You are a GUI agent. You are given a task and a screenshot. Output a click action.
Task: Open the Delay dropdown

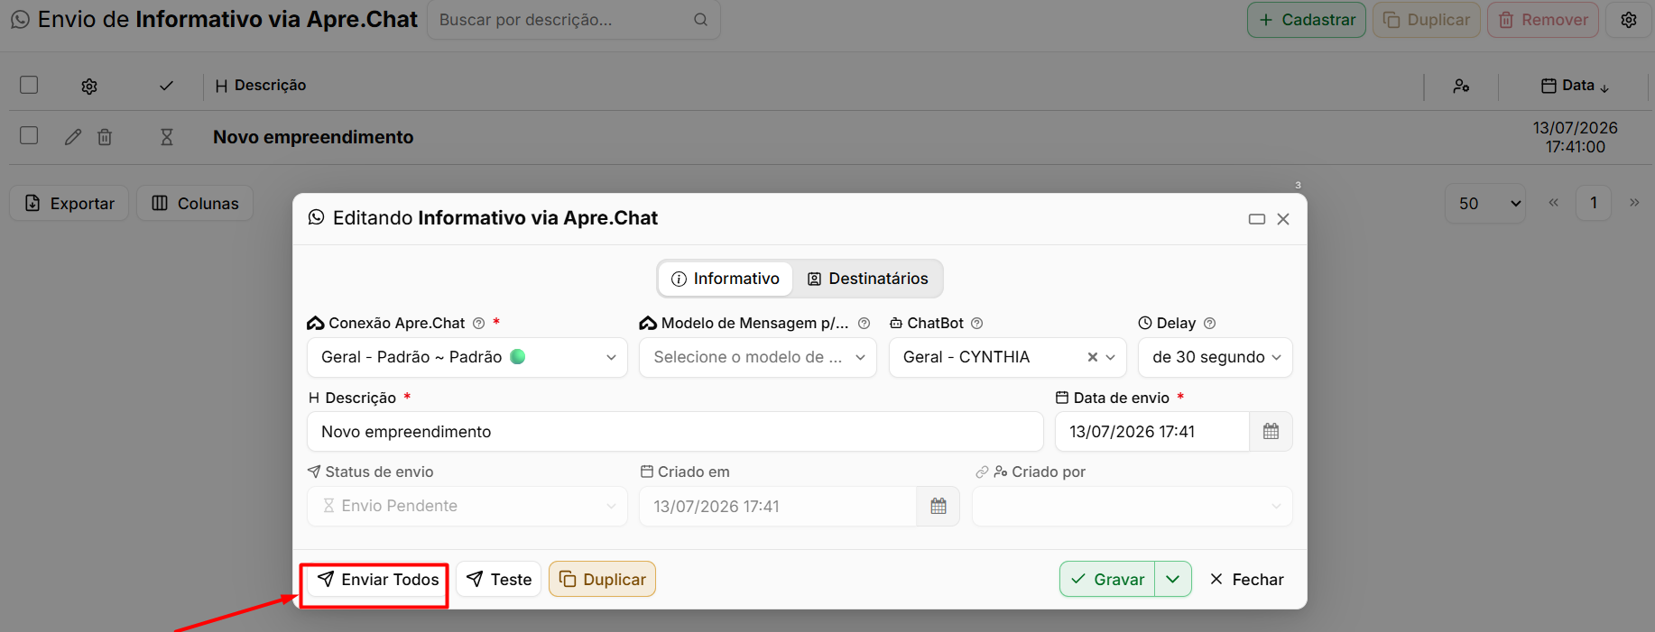tap(1216, 357)
